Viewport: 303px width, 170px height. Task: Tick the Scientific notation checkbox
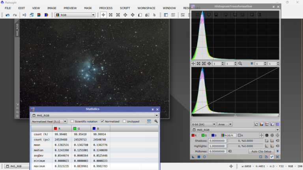(72, 121)
